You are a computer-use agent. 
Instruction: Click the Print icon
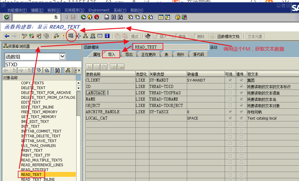(x=107, y=17)
